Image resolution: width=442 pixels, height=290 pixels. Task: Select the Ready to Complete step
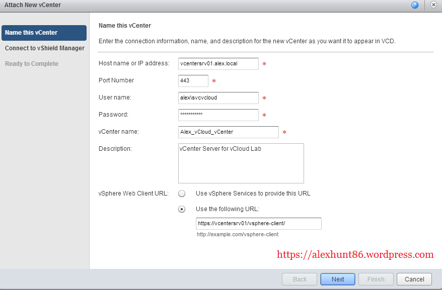coord(32,64)
